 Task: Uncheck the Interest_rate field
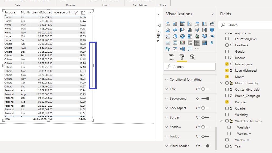(227, 64)
